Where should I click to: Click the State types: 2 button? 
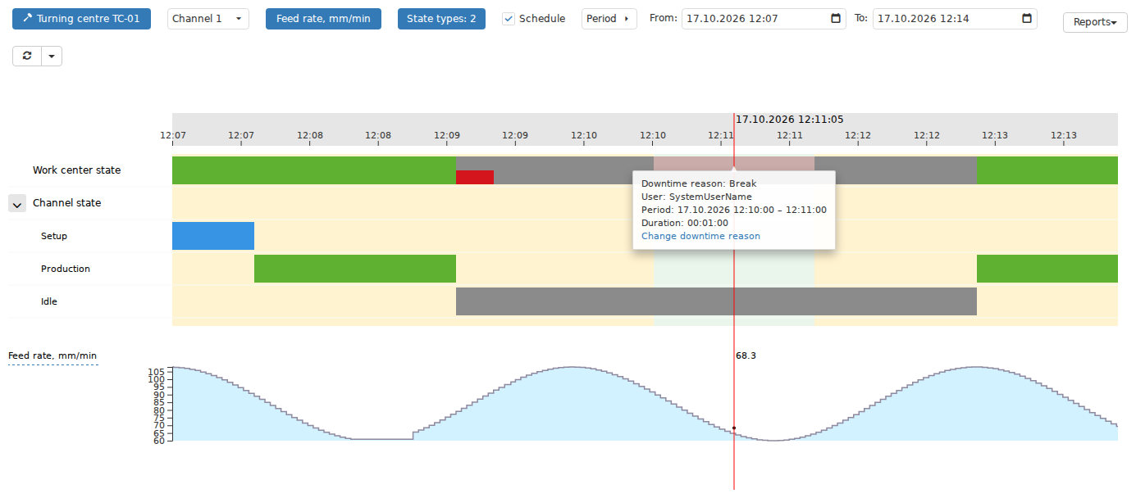tap(441, 18)
